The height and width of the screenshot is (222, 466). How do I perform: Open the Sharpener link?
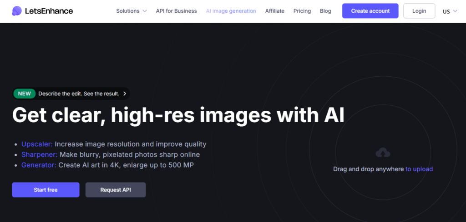[x=39, y=154]
